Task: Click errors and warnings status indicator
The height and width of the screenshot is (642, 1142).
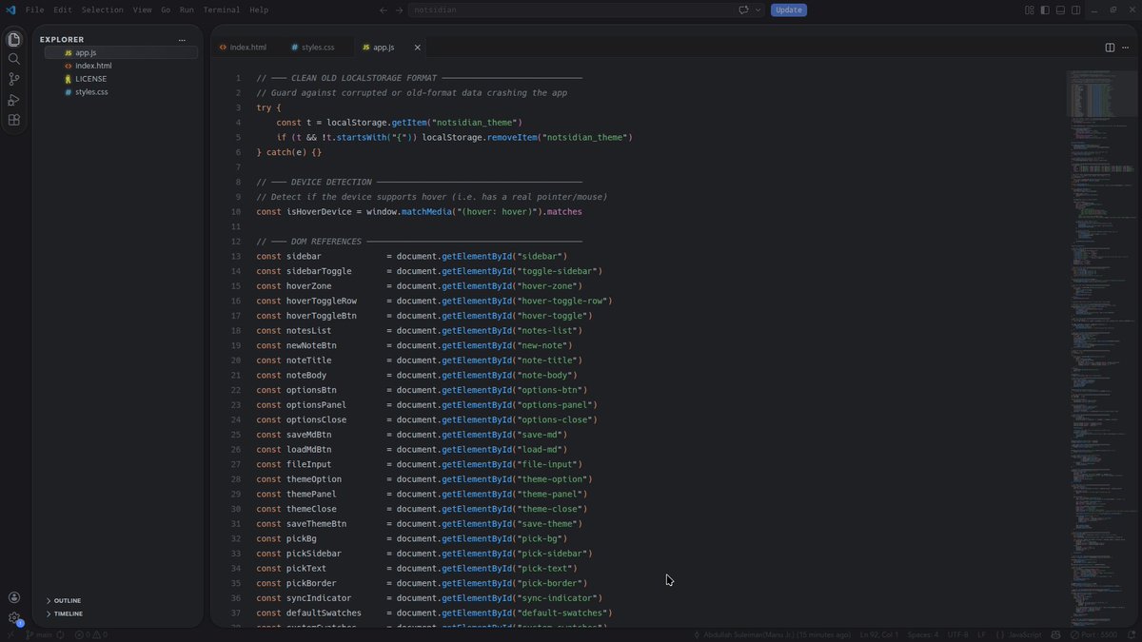Action: [91, 634]
